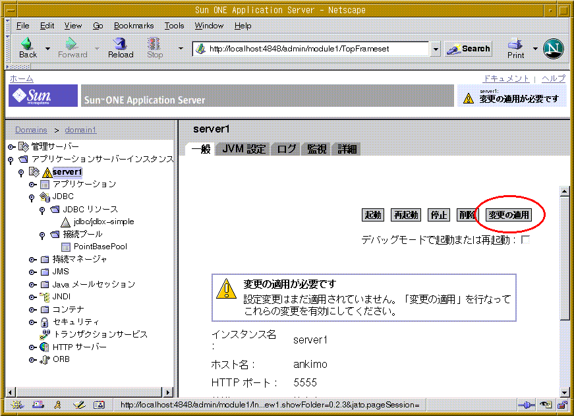Open the ドキュメント link
The height and width of the screenshot is (416, 574).
pyautogui.click(x=506, y=78)
